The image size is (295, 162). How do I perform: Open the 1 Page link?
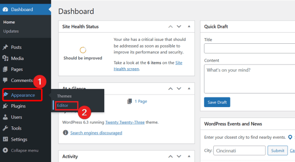coord(141,101)
